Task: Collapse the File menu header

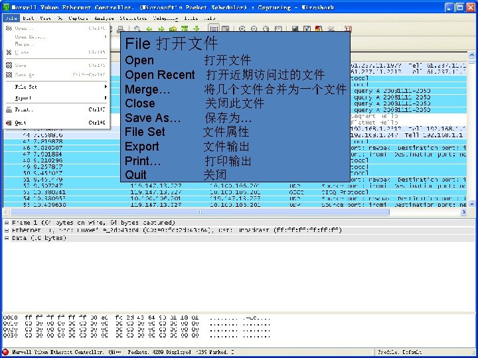Action: point(11,19)
